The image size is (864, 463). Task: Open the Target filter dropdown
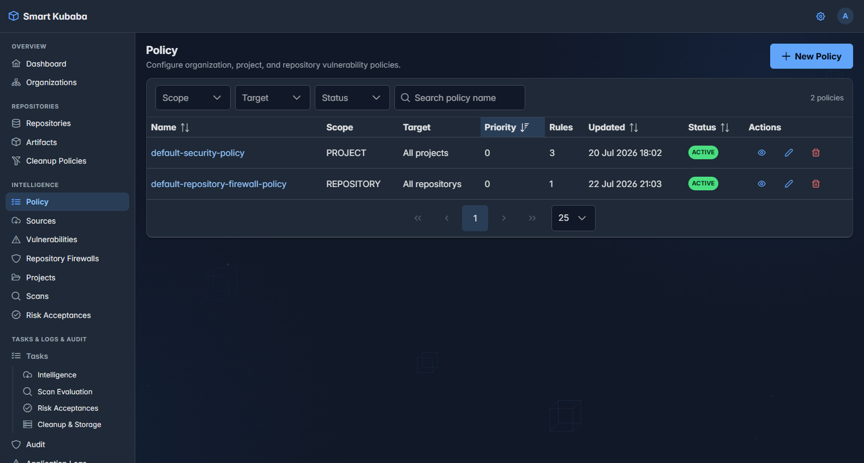(x=273, y=98)
